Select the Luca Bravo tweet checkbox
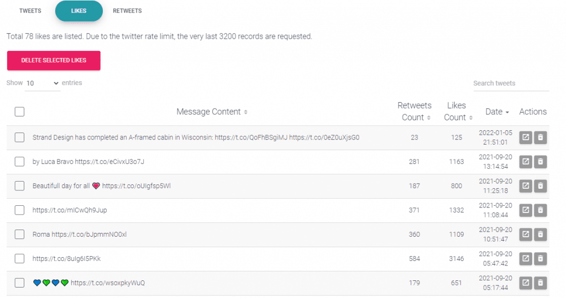The image size is (566, 298). coord(19,162)
